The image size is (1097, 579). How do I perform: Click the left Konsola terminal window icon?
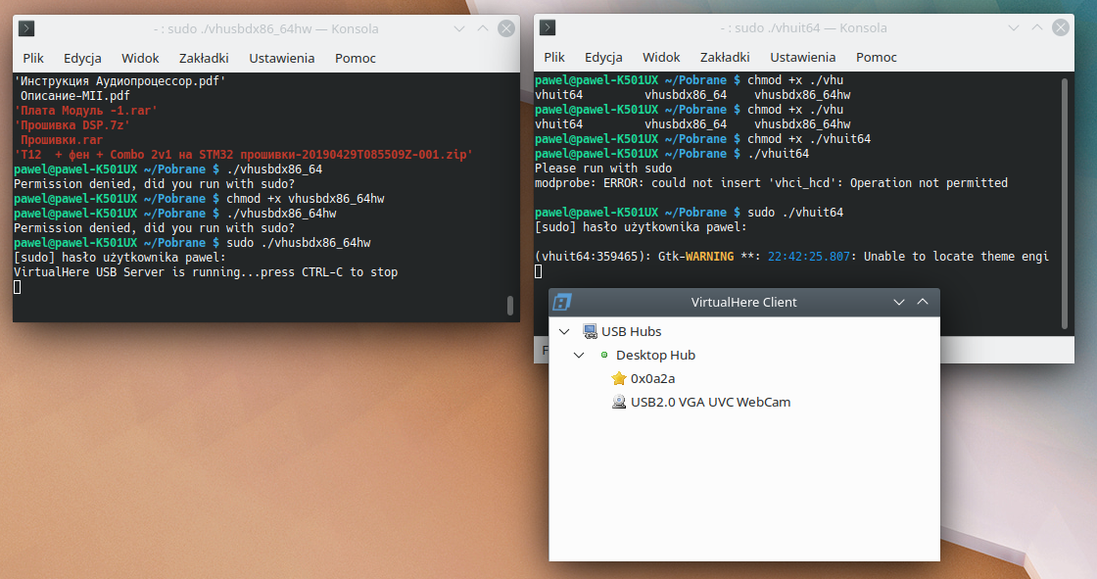(x=27, y=28)
